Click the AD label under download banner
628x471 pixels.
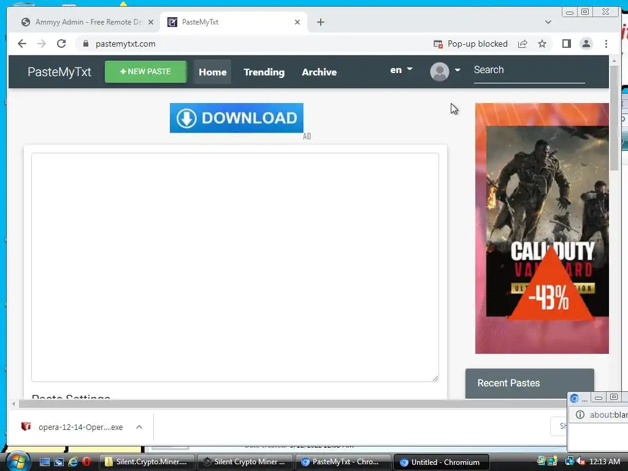[x=307, y=136]
